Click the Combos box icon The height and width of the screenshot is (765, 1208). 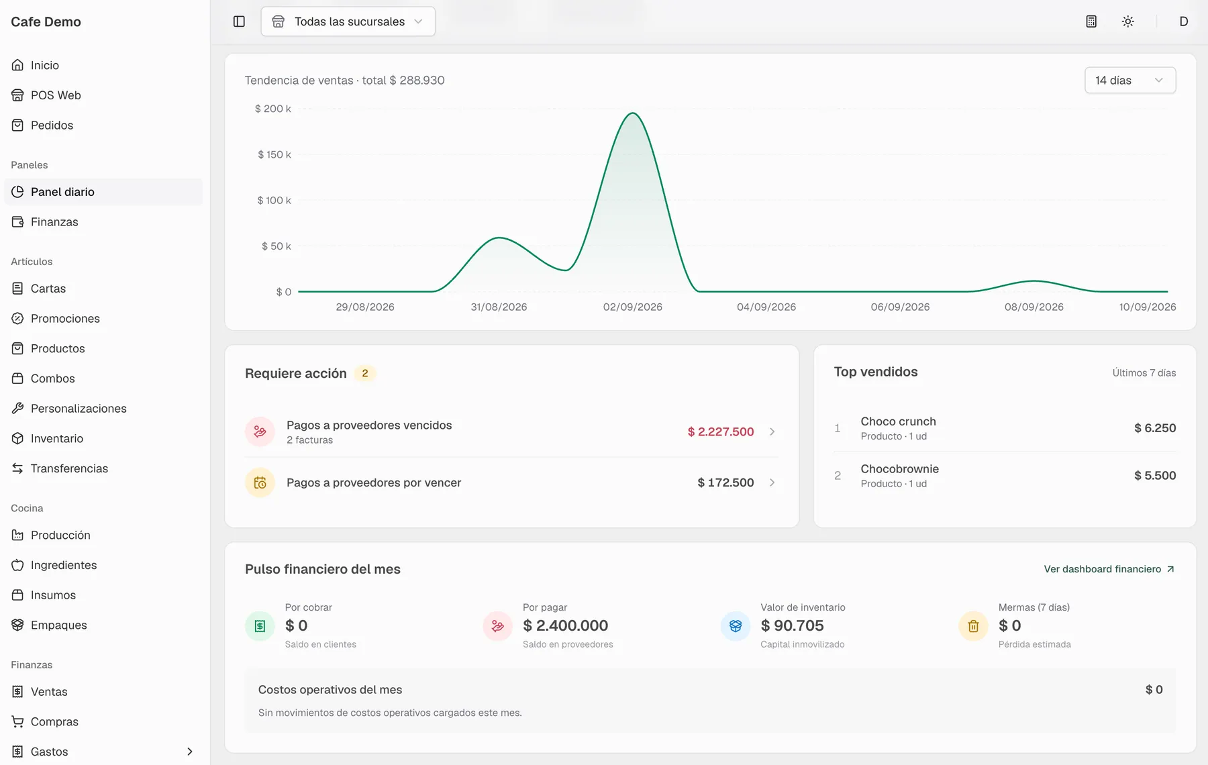(x=17, y=378)
